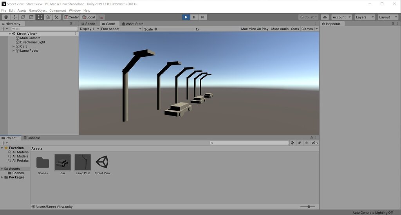Select the Hand tool in toolbar
The width and height of the screenshot is (401, 215).
(6, 17)
